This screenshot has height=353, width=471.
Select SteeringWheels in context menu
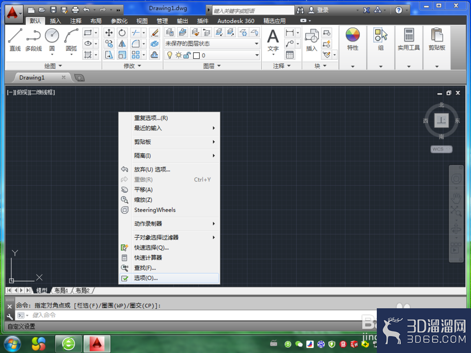170,210
